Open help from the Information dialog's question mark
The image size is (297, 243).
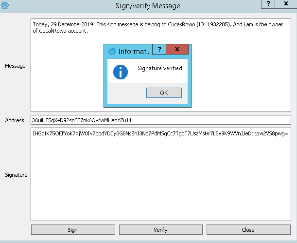click(x=159, y=49)
